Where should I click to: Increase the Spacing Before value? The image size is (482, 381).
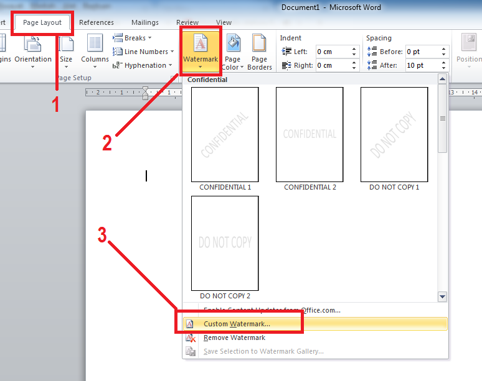[443, 48]
